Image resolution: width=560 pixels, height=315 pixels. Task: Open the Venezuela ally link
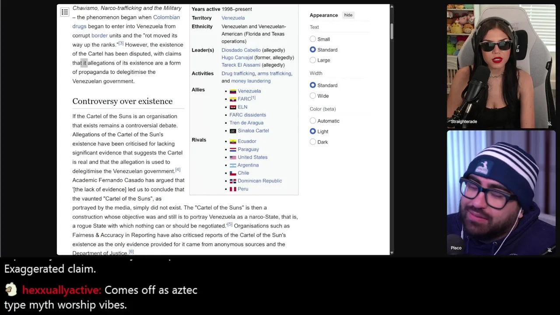point(249,91)
